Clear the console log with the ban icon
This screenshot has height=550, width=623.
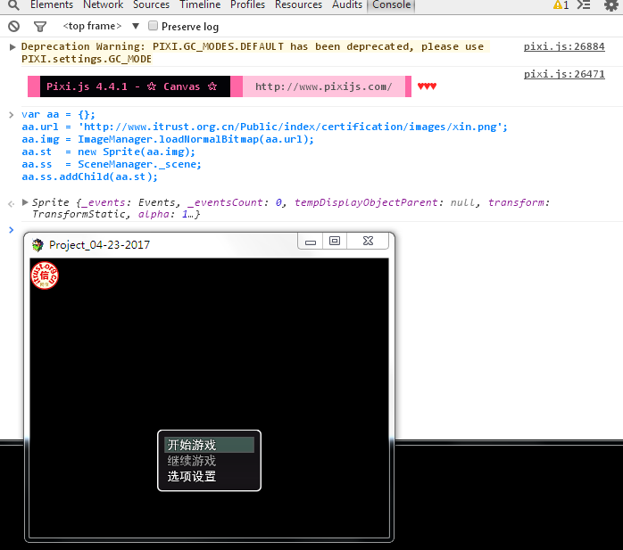(x=14, y=27)
